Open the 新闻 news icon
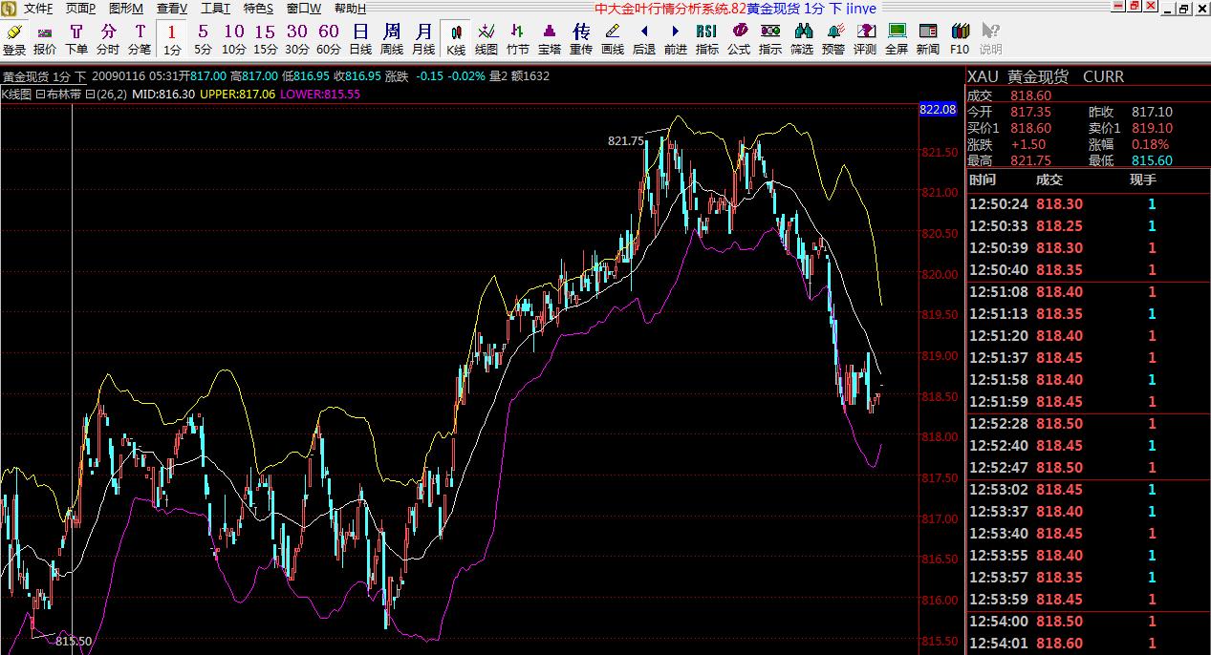Screen dimensions: 1211x655 pos(927,39)
